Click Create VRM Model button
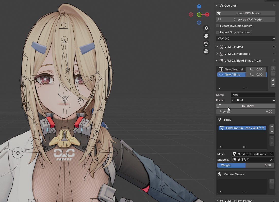 click(245, 13)
